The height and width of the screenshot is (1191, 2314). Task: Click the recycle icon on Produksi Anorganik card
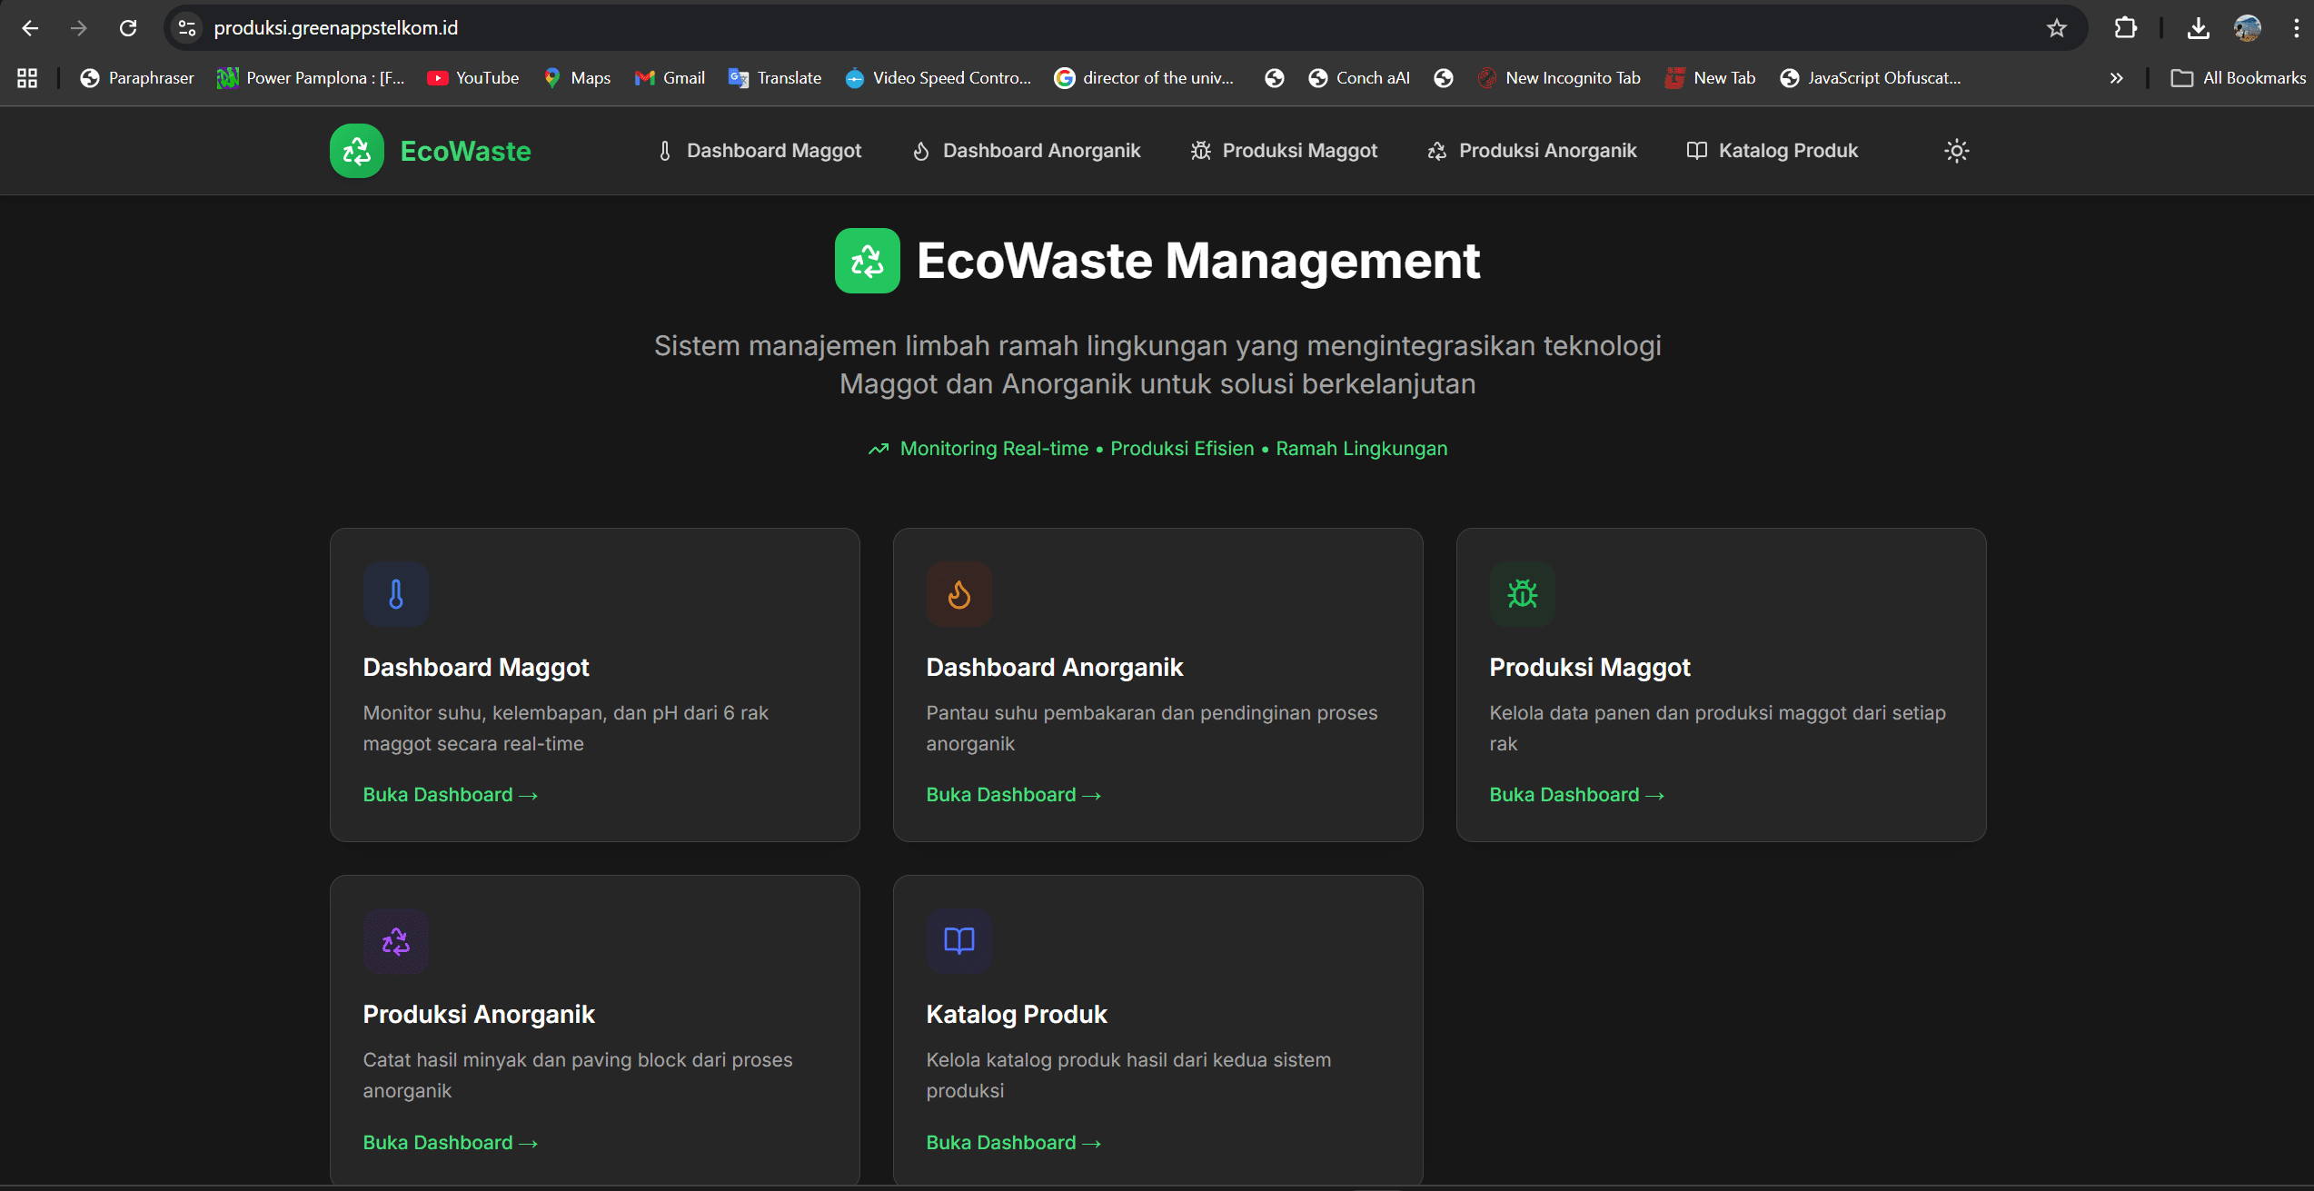[395, 941]
